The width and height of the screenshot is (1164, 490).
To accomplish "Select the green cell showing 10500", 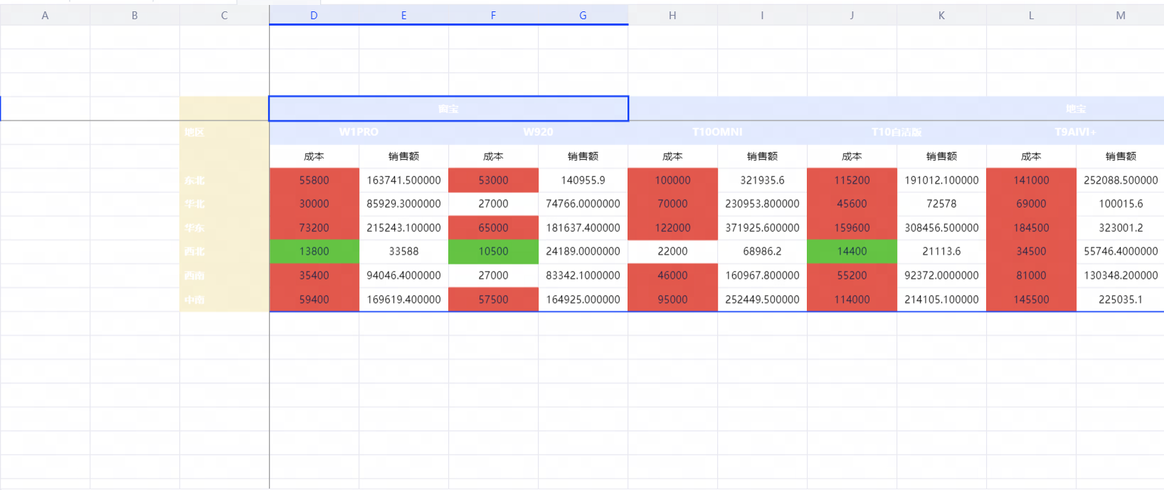I will [x=493, y=251].
